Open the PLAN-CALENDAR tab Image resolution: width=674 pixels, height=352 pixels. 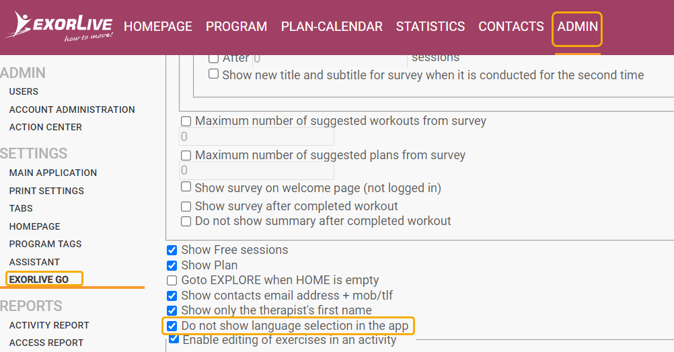pyautogui.click(x=332, y=27)
